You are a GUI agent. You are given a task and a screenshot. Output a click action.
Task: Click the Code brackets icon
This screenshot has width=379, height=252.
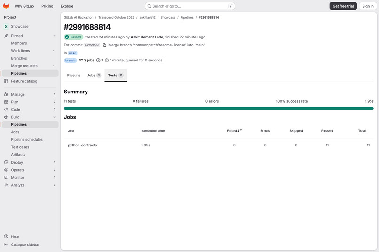6,109
